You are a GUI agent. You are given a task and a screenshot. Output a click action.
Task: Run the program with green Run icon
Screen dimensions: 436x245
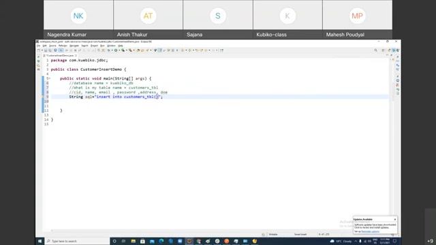[x=116, y=50]
